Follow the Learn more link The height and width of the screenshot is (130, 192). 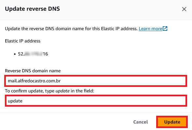tap(150, 29)
